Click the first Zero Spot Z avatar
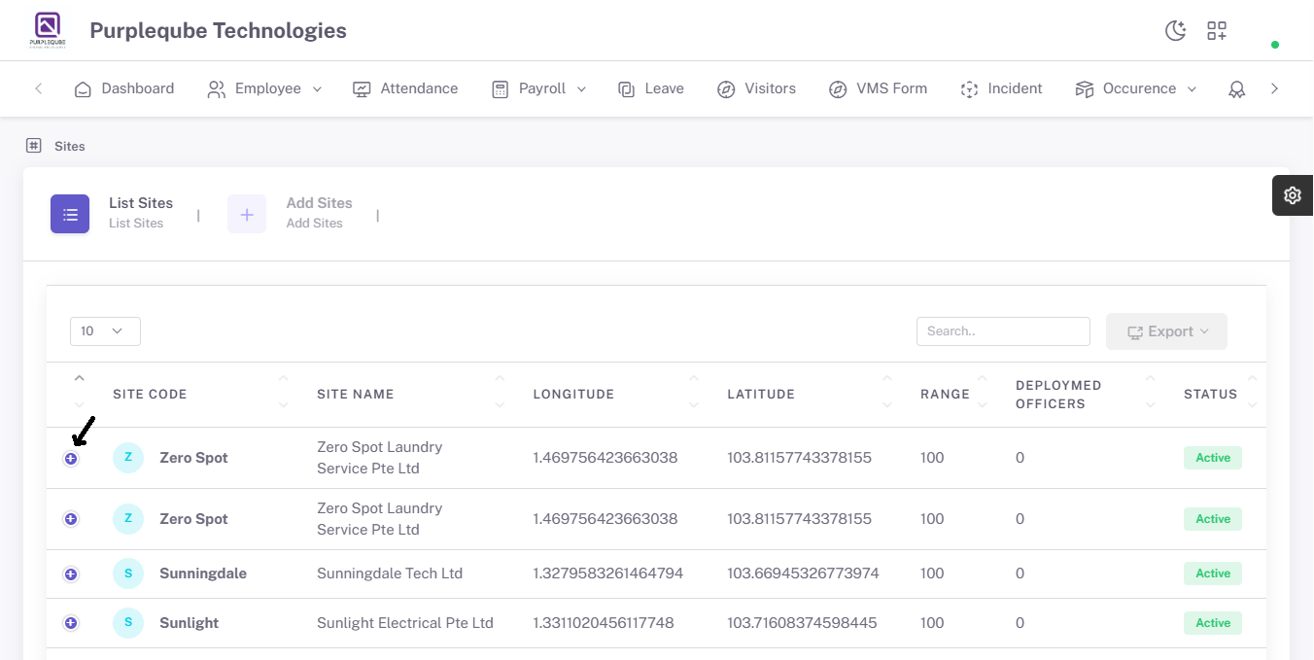The height and width of the screenshot is (660, 1314). 128,458
